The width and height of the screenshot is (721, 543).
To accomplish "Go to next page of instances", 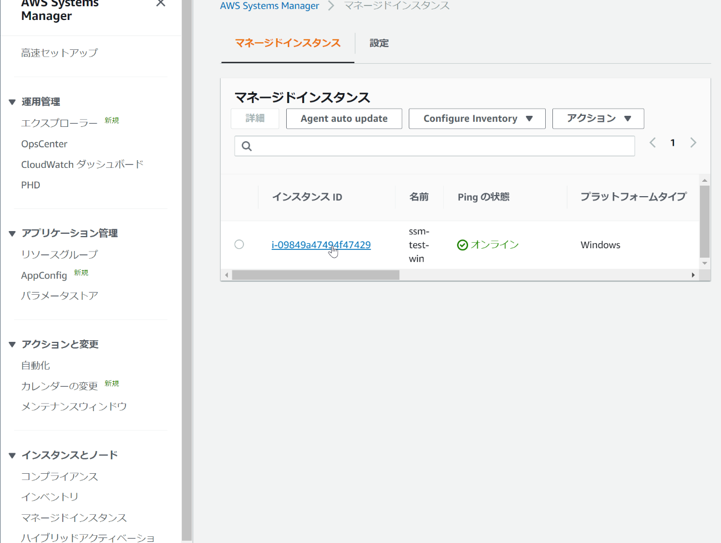I will [x=693, y=143].
